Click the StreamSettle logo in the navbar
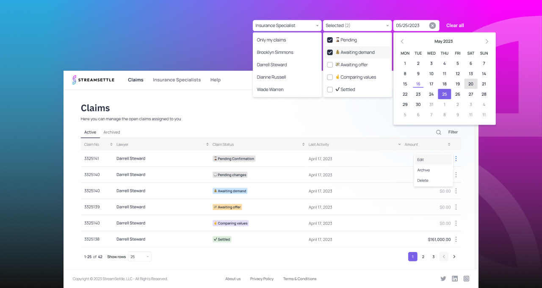 (93, 80)
